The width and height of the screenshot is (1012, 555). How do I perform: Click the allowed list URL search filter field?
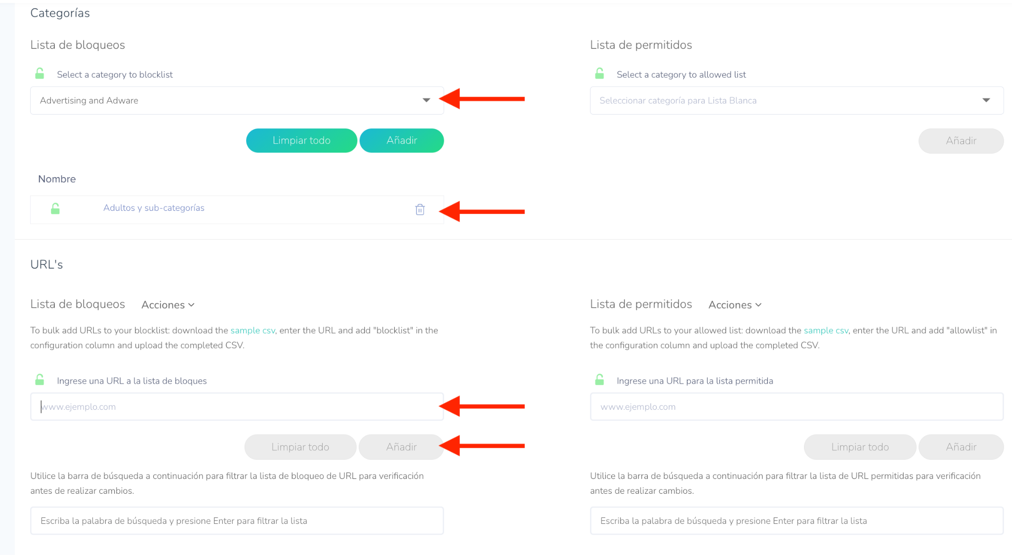[796, 520]
